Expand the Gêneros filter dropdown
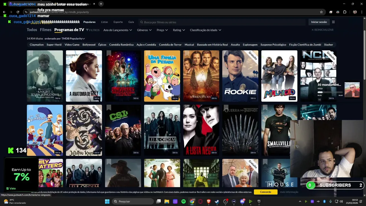This screenshot has height=206, width=366. click(144, 30)
